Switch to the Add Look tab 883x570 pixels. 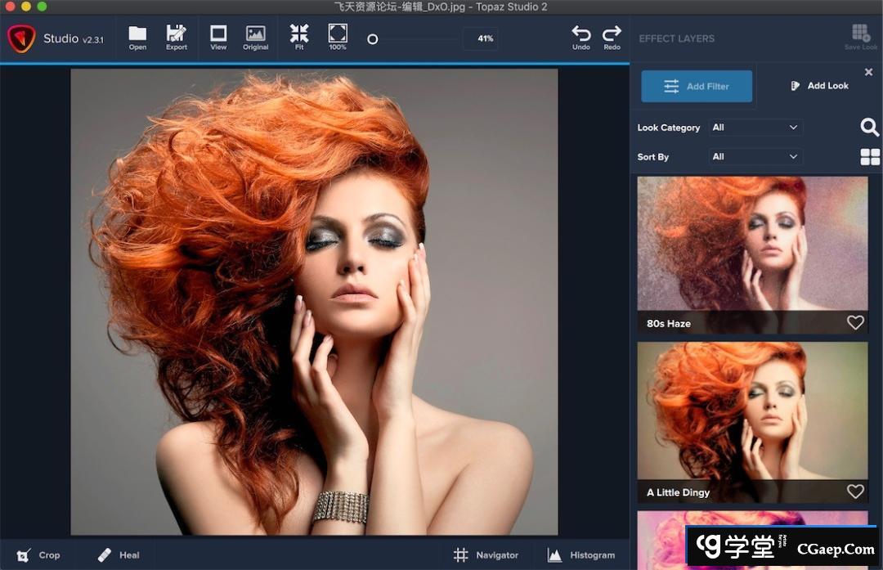[819, 86]
